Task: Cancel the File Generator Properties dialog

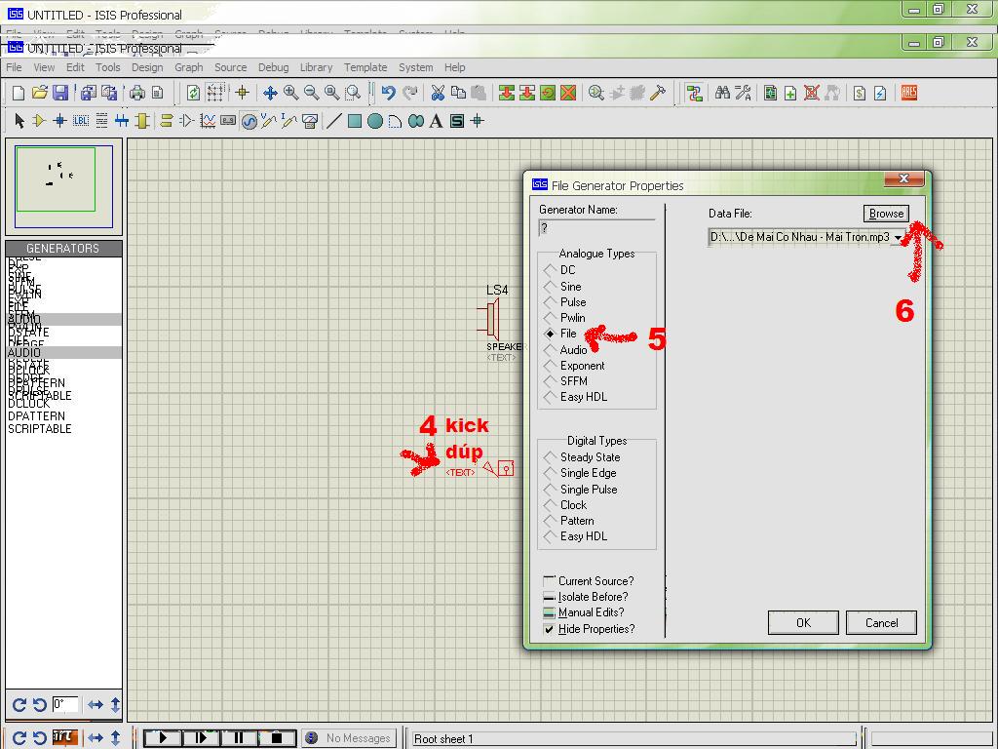Action: 881,622
